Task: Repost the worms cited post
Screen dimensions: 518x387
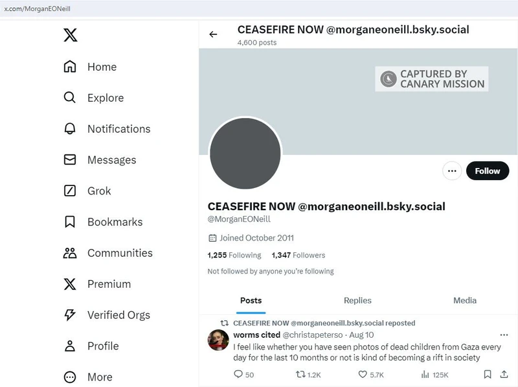Action: (301, 374)
